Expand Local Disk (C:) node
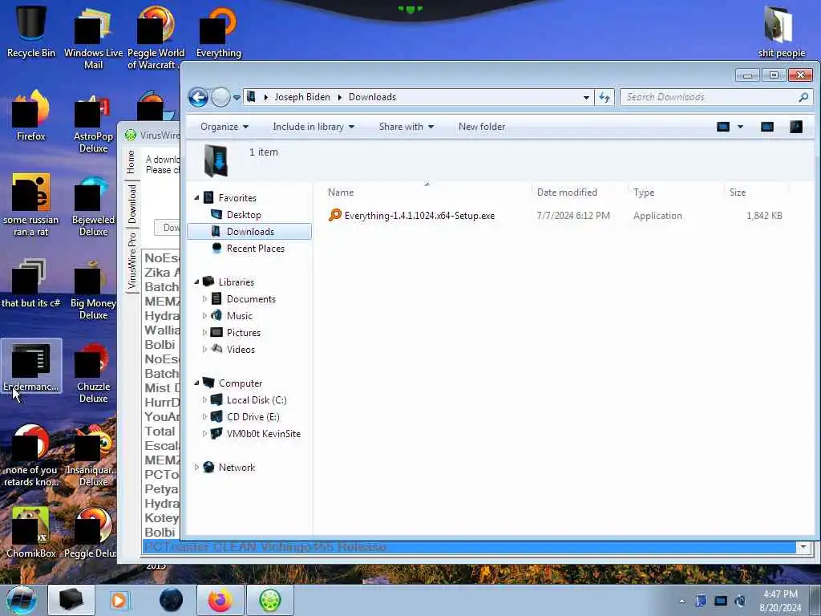Image resolution: width=821 pixels, height=616 pixels. 204,399
